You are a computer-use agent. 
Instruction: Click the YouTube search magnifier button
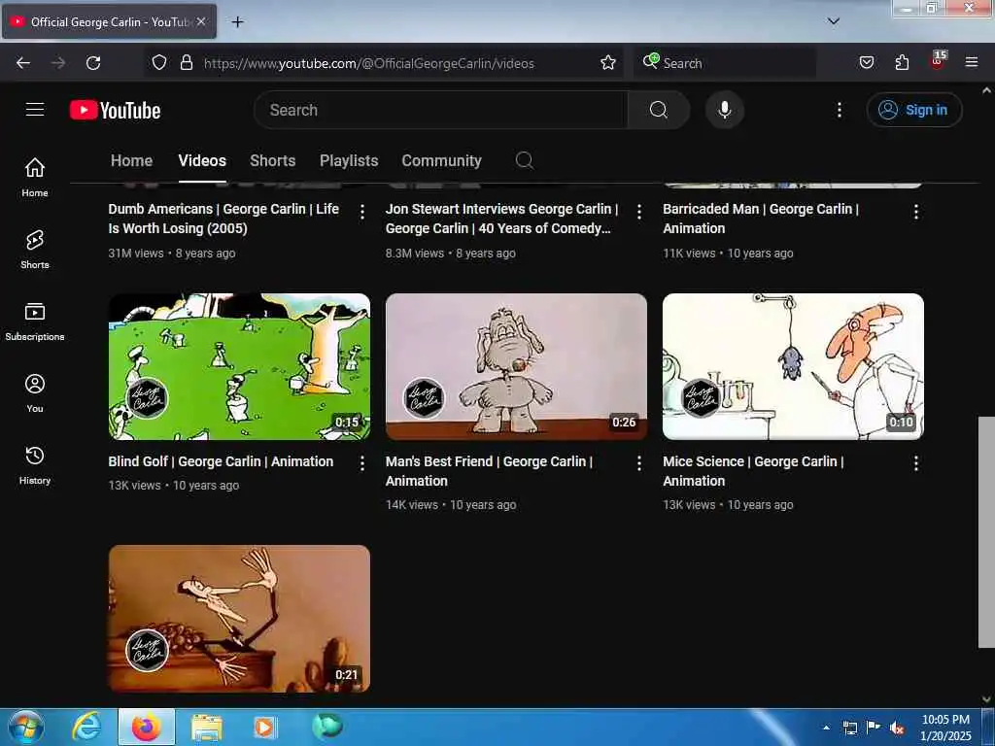[658, 110]
